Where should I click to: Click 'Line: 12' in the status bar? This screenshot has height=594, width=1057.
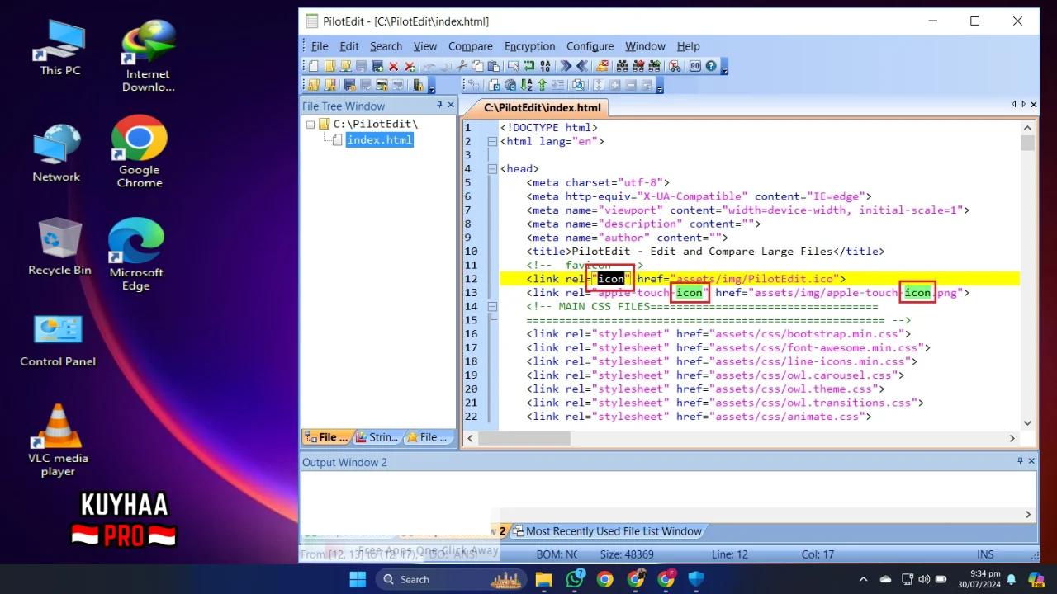click(x=730, y=554)
